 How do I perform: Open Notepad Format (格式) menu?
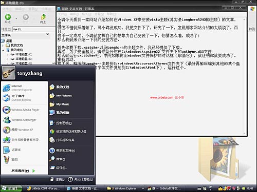click(x=86, y=14)
